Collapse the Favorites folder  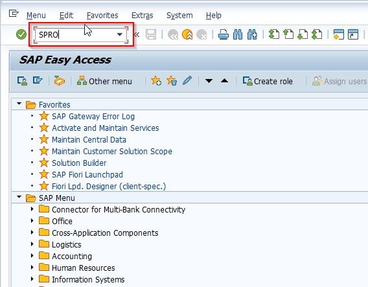coord(19,104)
